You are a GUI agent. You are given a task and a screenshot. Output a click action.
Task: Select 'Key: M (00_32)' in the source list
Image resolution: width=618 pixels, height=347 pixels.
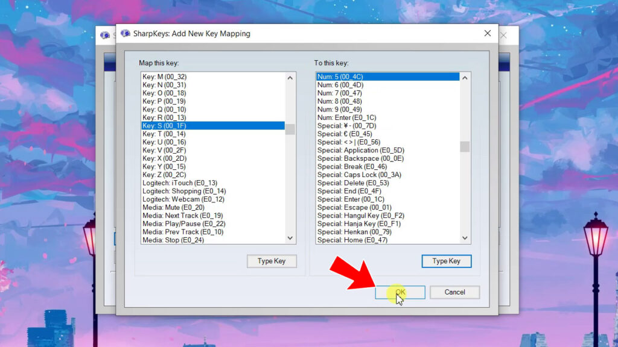pos(213,77)
